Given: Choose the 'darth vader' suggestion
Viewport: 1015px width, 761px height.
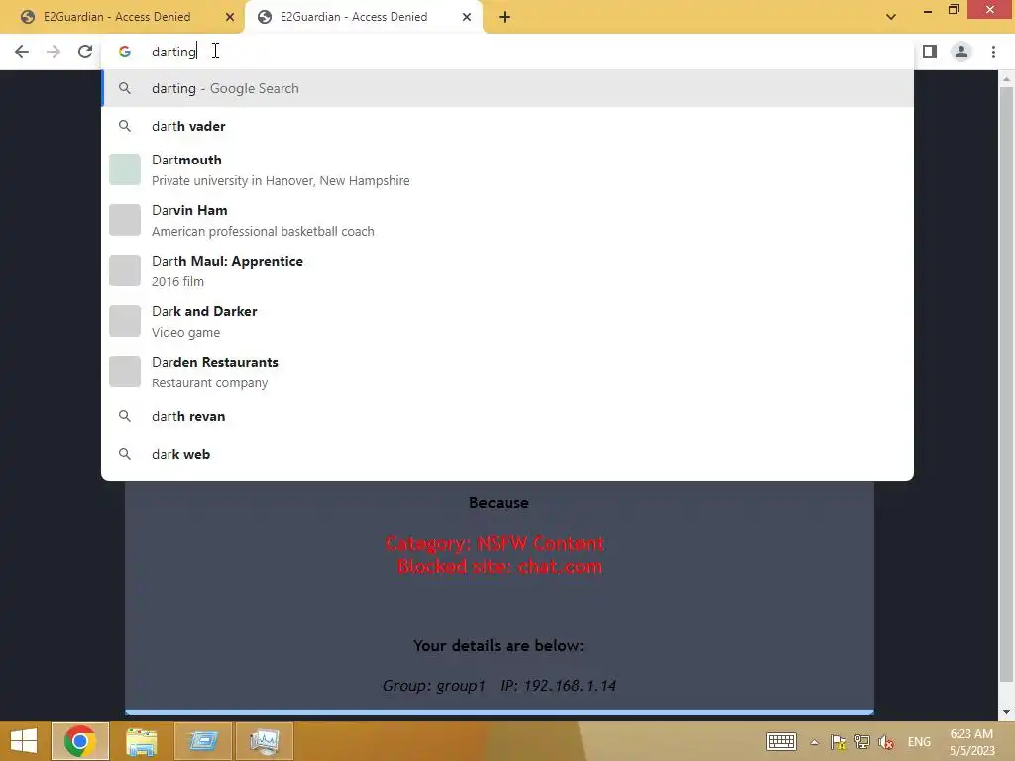Looking at the screenshot, I should coord(507,126).
